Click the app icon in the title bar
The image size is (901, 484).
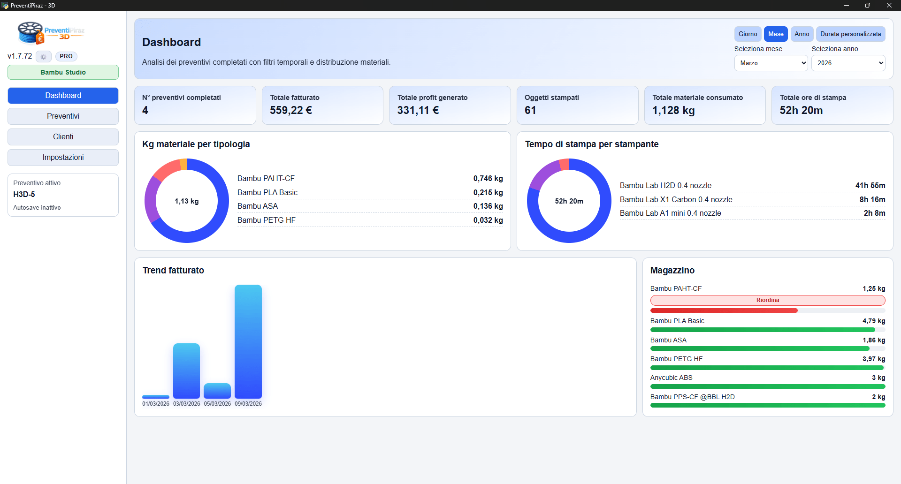coord(5,5)
